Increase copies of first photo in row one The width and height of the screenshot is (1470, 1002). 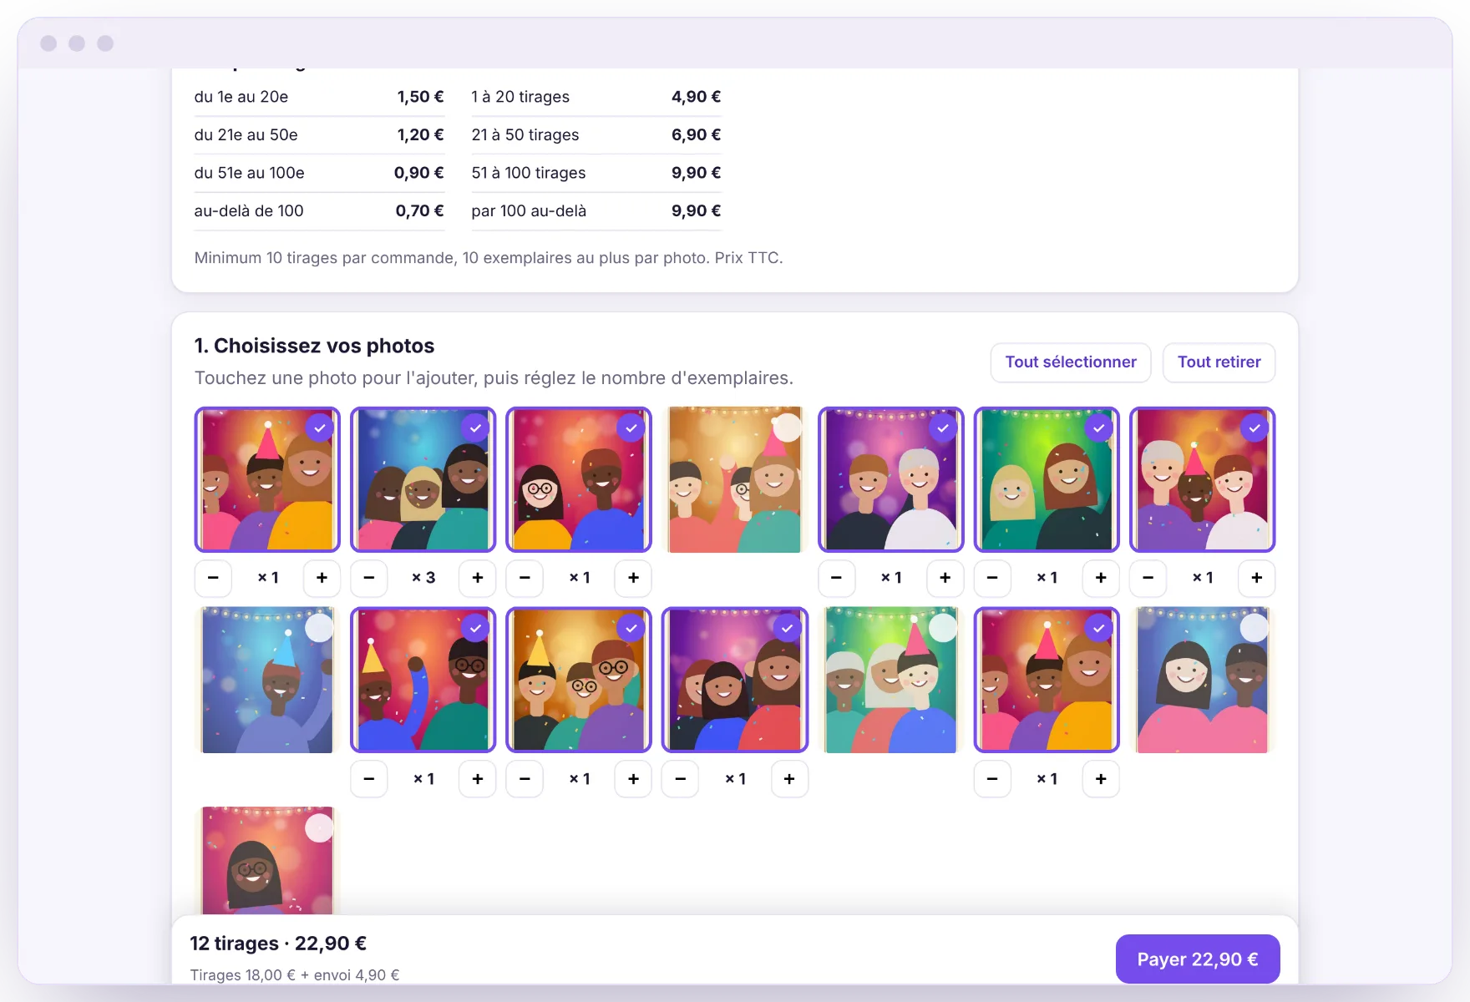(x=322, y=578)
